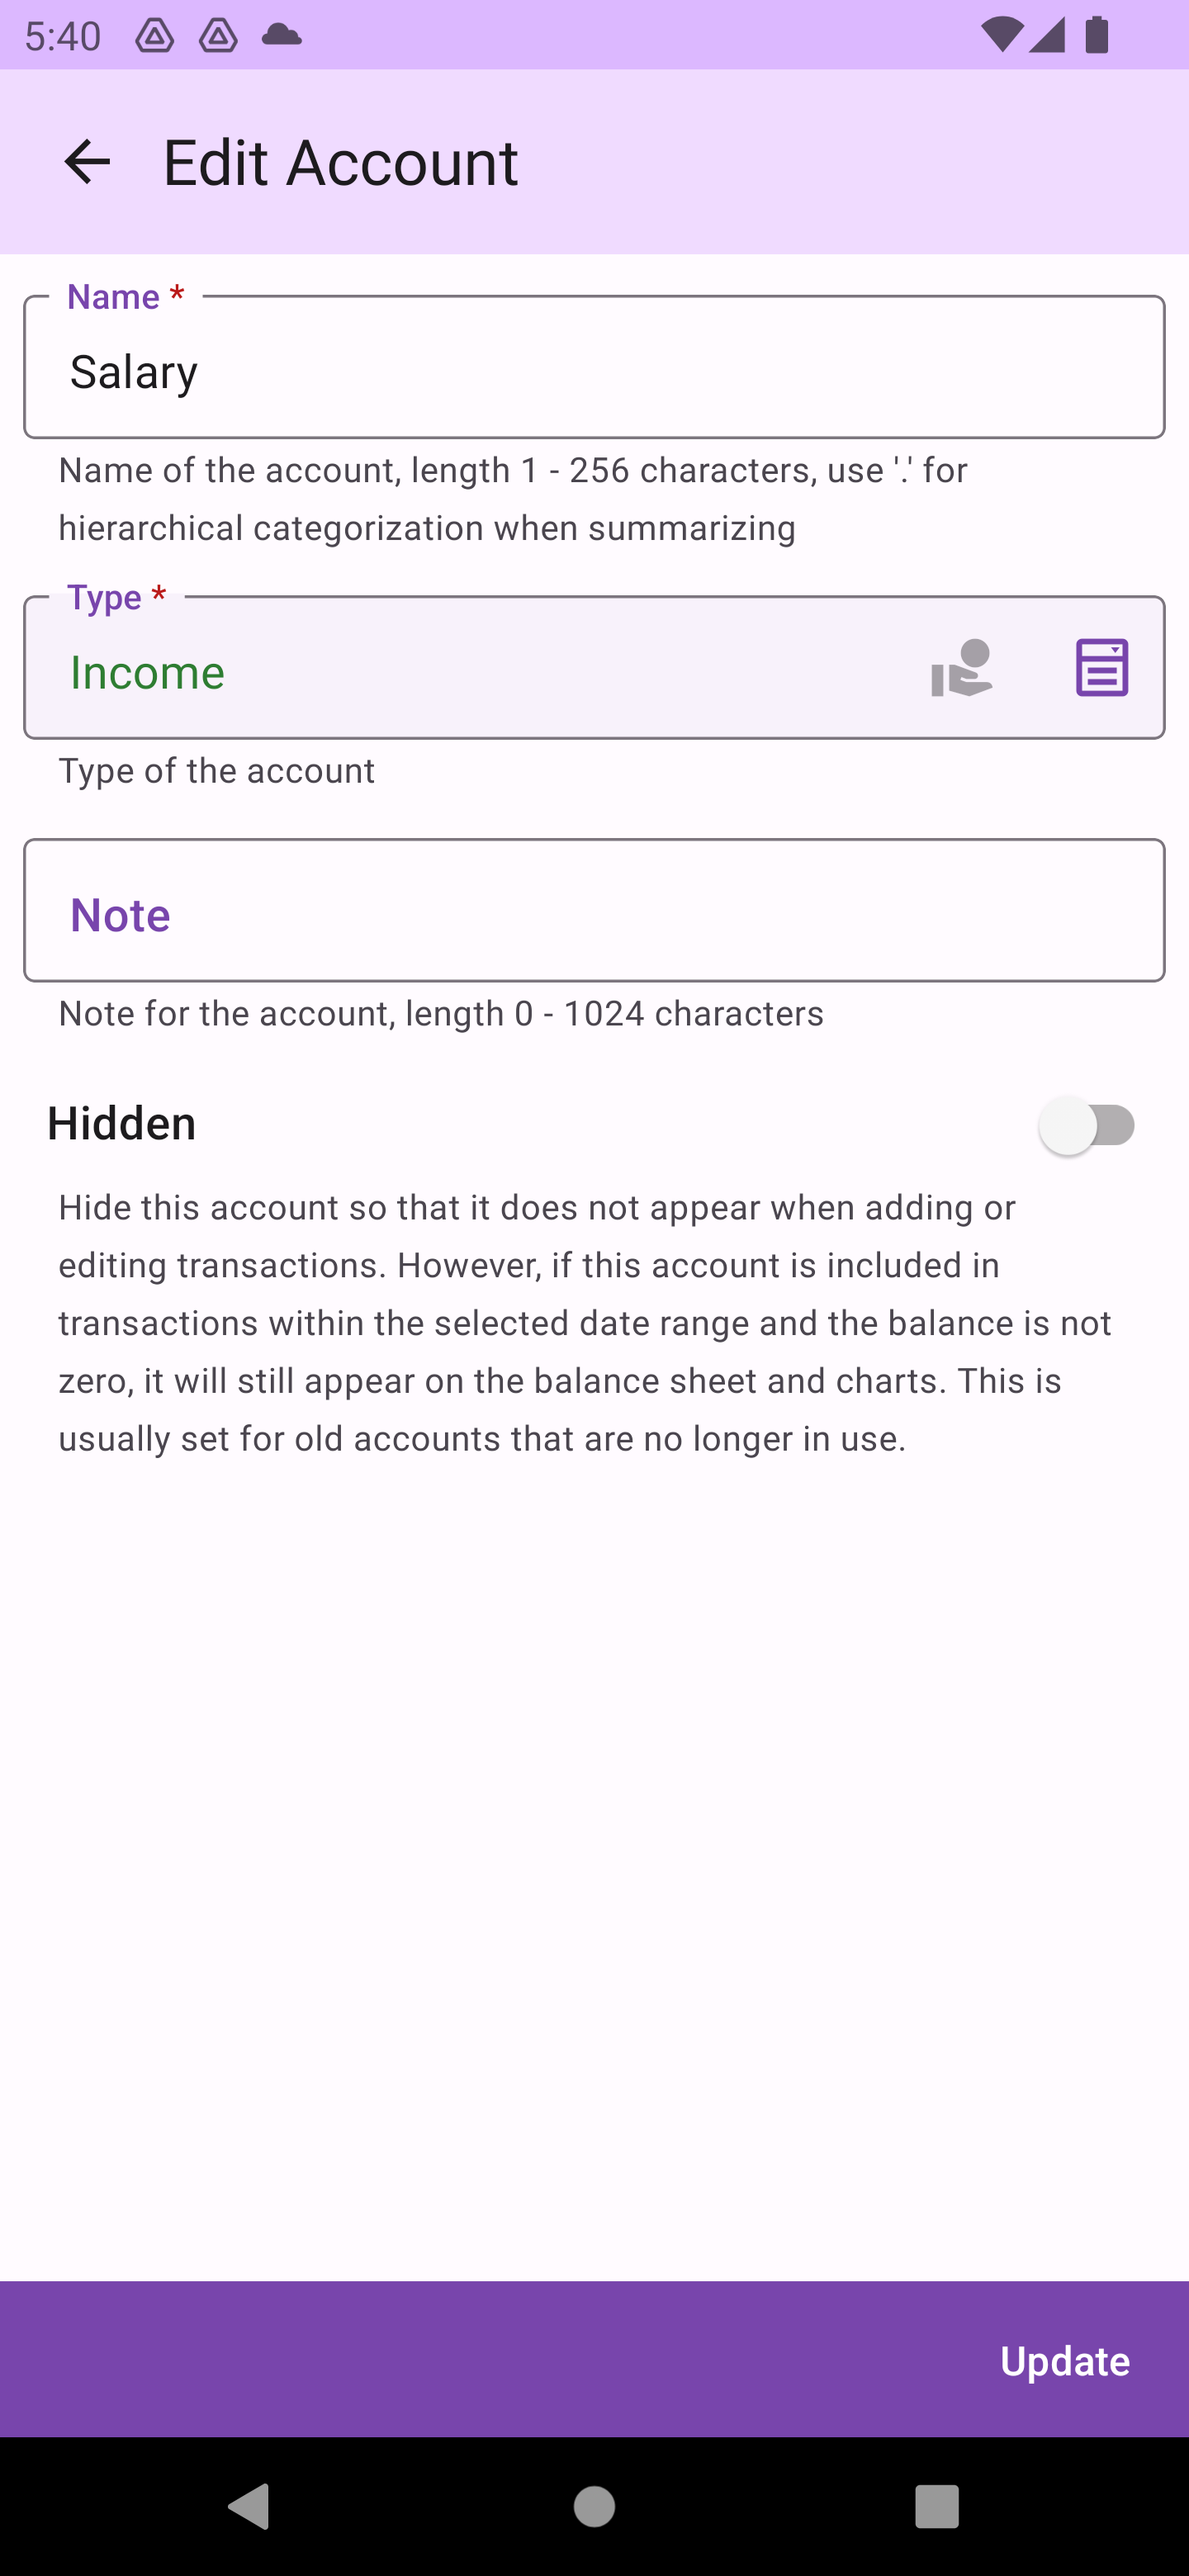The width and height of the screenshot is (1189, 2576).
Task: Tap the battery icon in status bar
Action: point(1097,36)
